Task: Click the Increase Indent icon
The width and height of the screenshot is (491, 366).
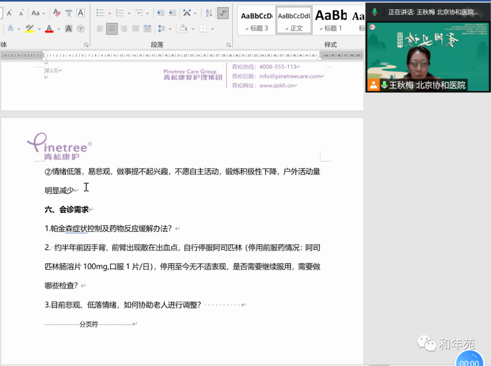Action: 173,13
